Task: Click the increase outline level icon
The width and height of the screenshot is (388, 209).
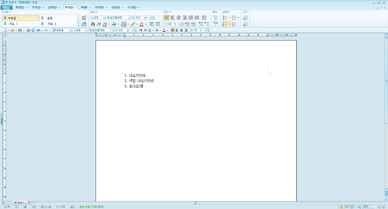Action: (246, 18)
